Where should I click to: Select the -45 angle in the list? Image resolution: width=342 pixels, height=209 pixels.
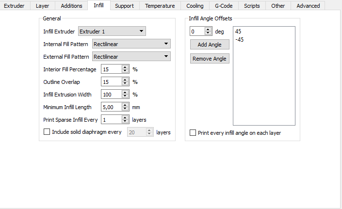[x=239, y=40]
